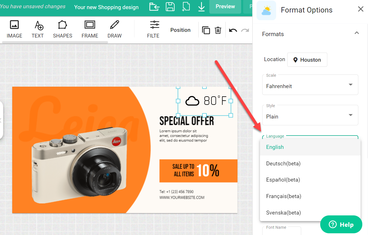Click the Position button
Viewport: 368px width, 235px height.
[180, 30]
